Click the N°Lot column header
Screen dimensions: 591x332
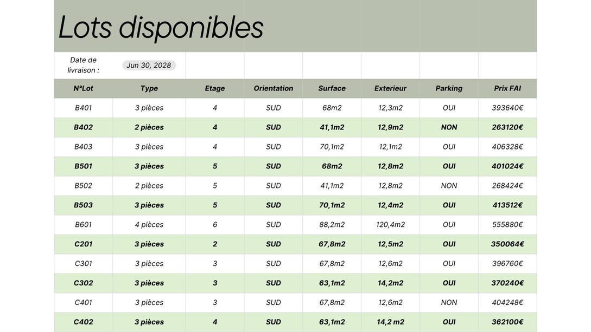[x=83, y=88]
